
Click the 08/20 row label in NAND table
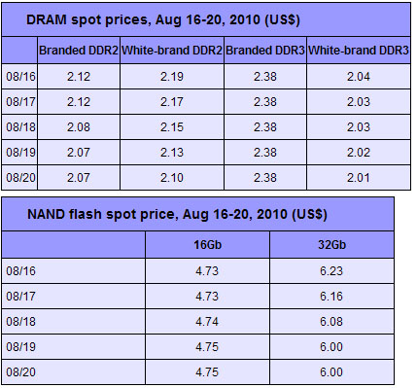[x=20, y=372]
